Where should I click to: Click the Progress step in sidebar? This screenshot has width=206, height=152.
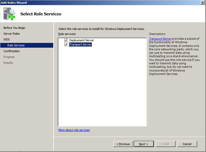tap(9, 57)
